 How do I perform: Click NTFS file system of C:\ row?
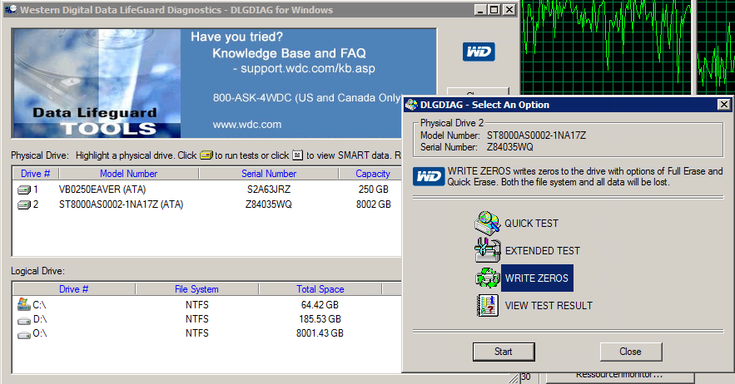(x=197, y=305)
